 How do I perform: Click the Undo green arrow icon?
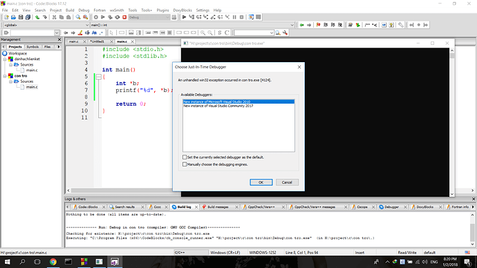[37, 17]
